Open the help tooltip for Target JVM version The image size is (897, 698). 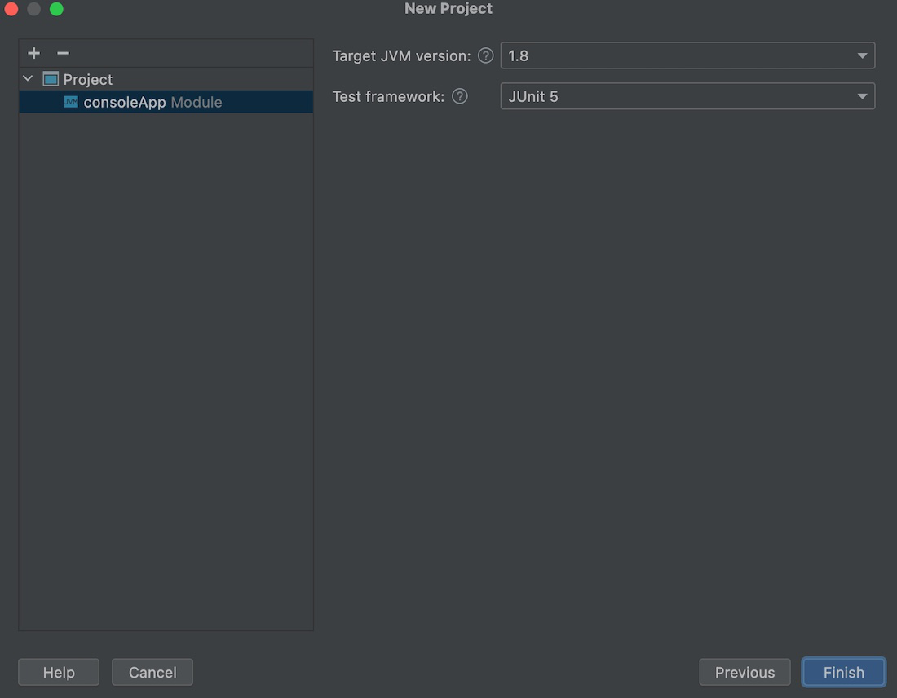pyautogui.click(x=486, y=55)
